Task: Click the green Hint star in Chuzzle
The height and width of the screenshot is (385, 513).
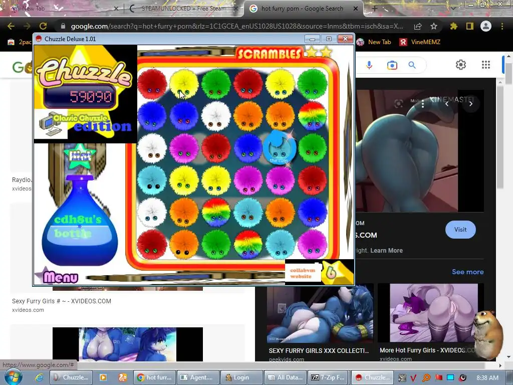Action: (80, 156)
